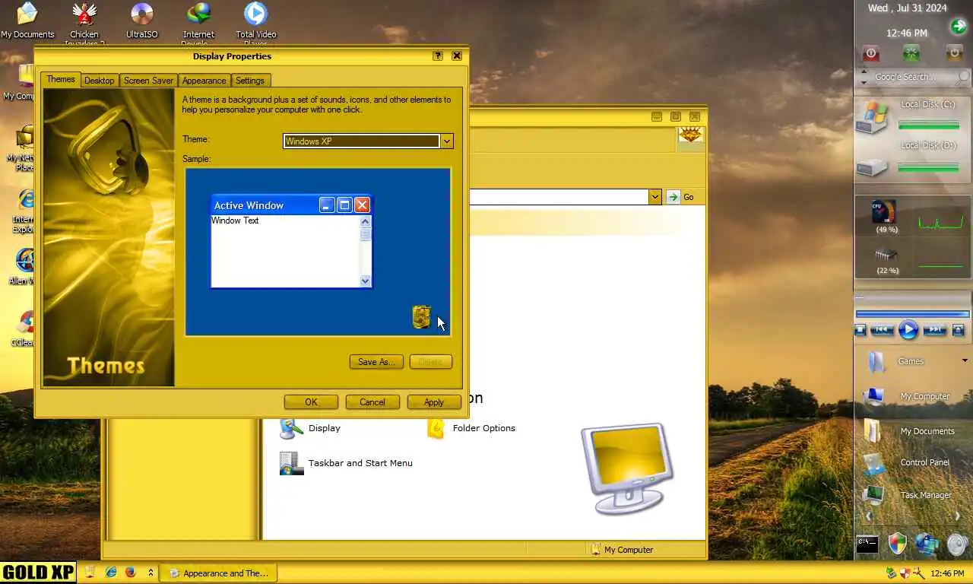Stop playback in sidebar media player
The width and height of the screenshot is (973, 584).
pos(860,330)
